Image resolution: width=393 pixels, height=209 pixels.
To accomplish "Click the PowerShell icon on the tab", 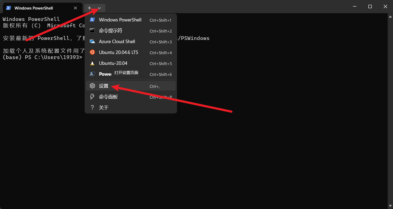I will [8, 8].
